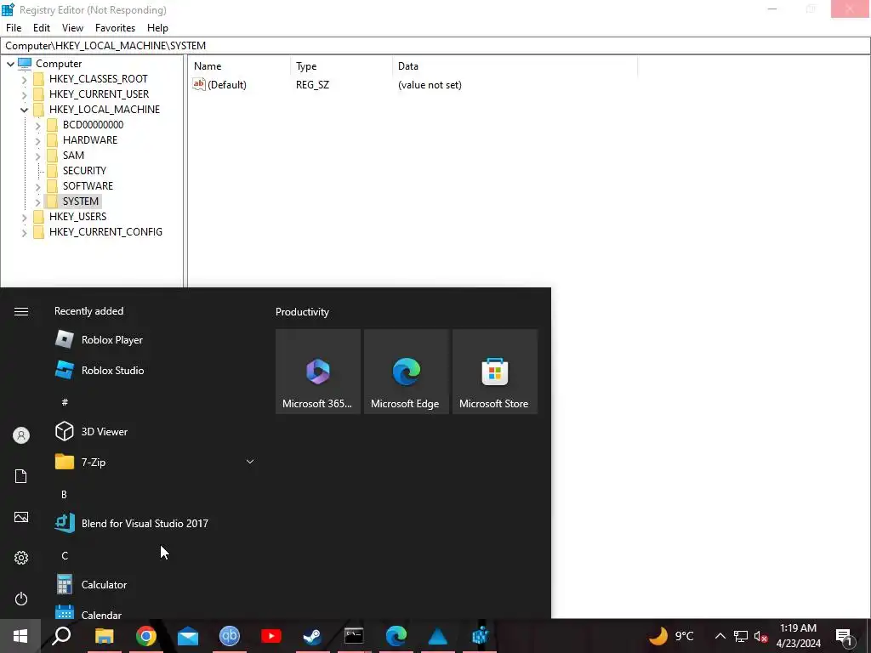Viewport: 871px width, 653px height.
Task: Open Documents from the Start sidebar
Action: pos(21,476)
